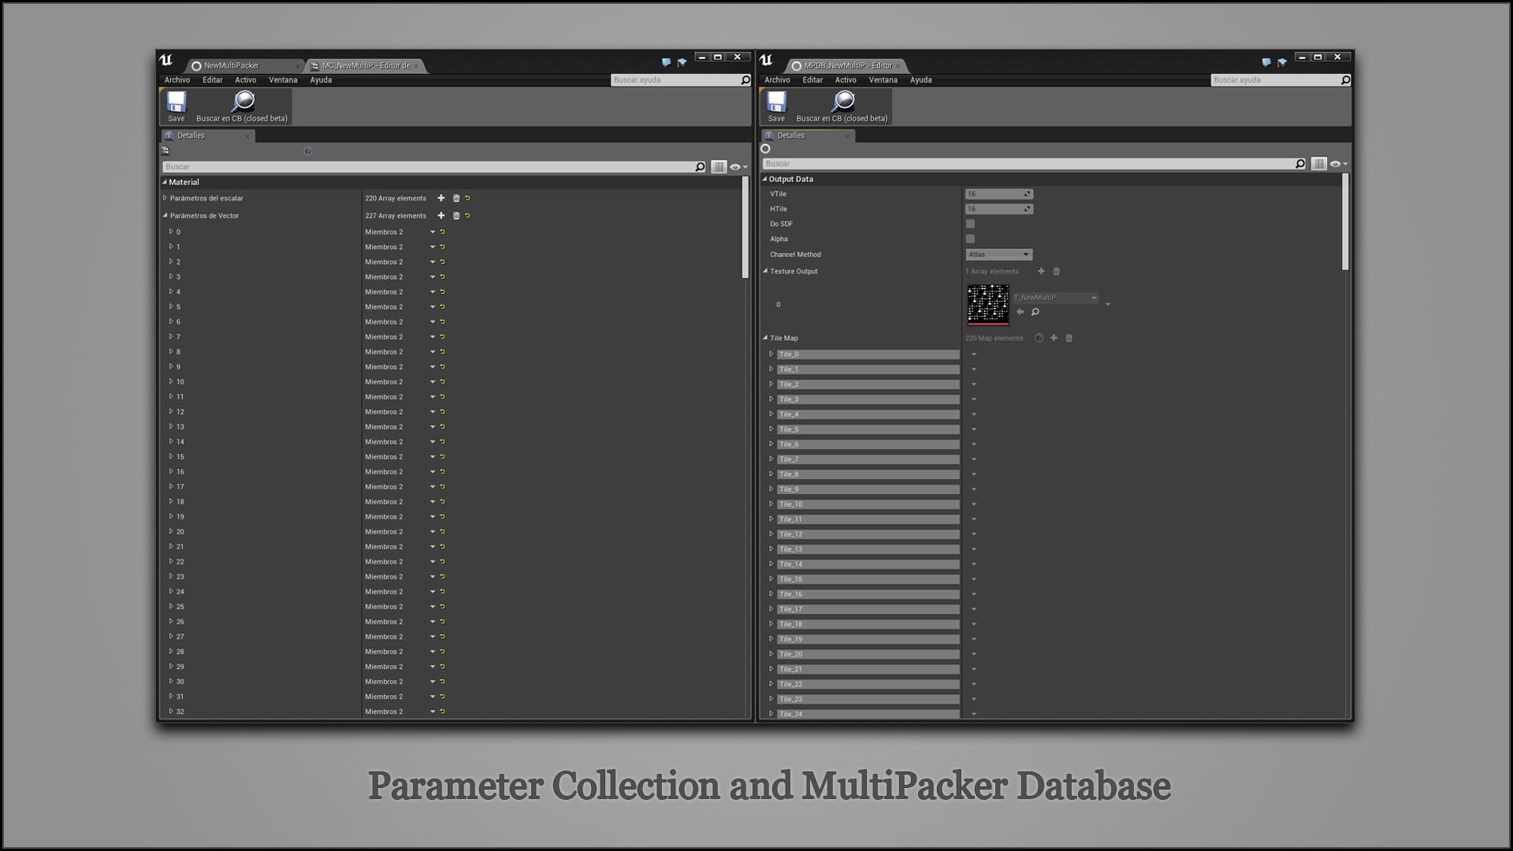Enable the Alpha checkbox
This screenshot has width=1513, height=851.
(970, 239)
